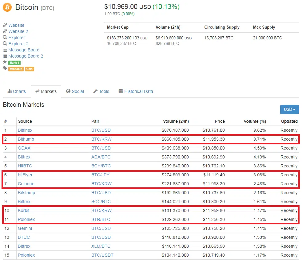The width and height of the screenshot is (302, 260).
Task: Click the magnifier icon beside Explorer 2
Action: coord(5,43)
